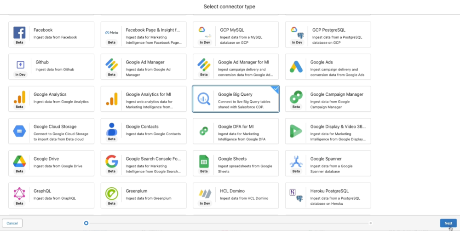Click the Google Big Query magnifier icon
The height and width of the screenshot is (231, 460).
pyautogui.click(x=204, y=99)
